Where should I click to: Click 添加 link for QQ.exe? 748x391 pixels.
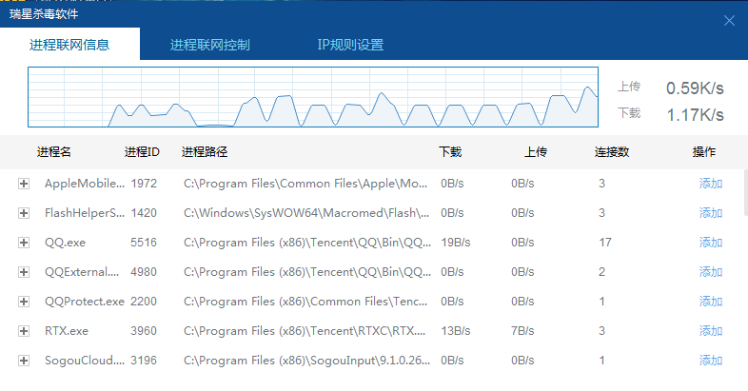711,243
